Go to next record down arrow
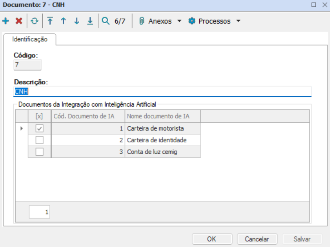330x247 pixels. tap(76, 21)
